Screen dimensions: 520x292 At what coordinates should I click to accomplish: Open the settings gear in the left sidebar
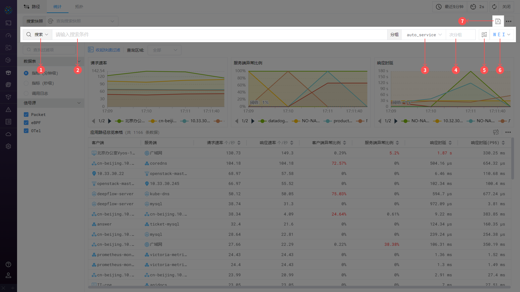pyautogui.click(x=8, y=146)
